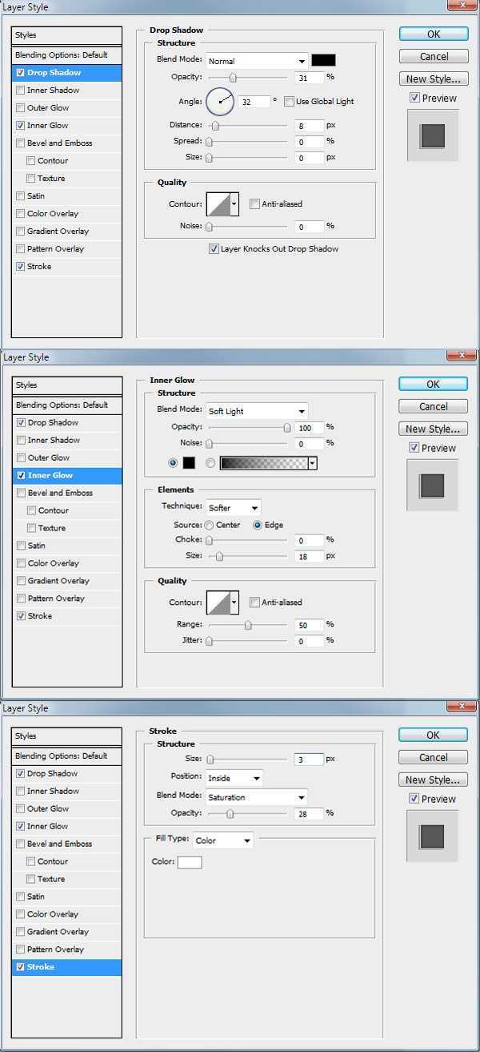Select the Center source radio button
The width and height of the screenshot is (480, 1052).
209,526
